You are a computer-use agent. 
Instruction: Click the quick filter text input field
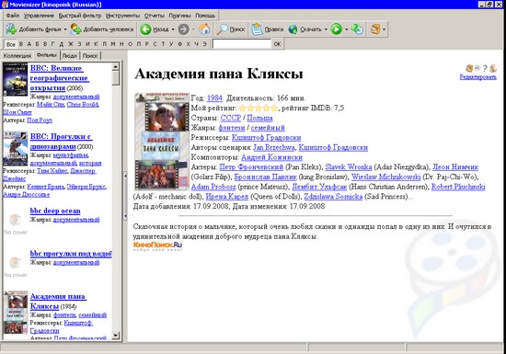(x=241, y=44)
